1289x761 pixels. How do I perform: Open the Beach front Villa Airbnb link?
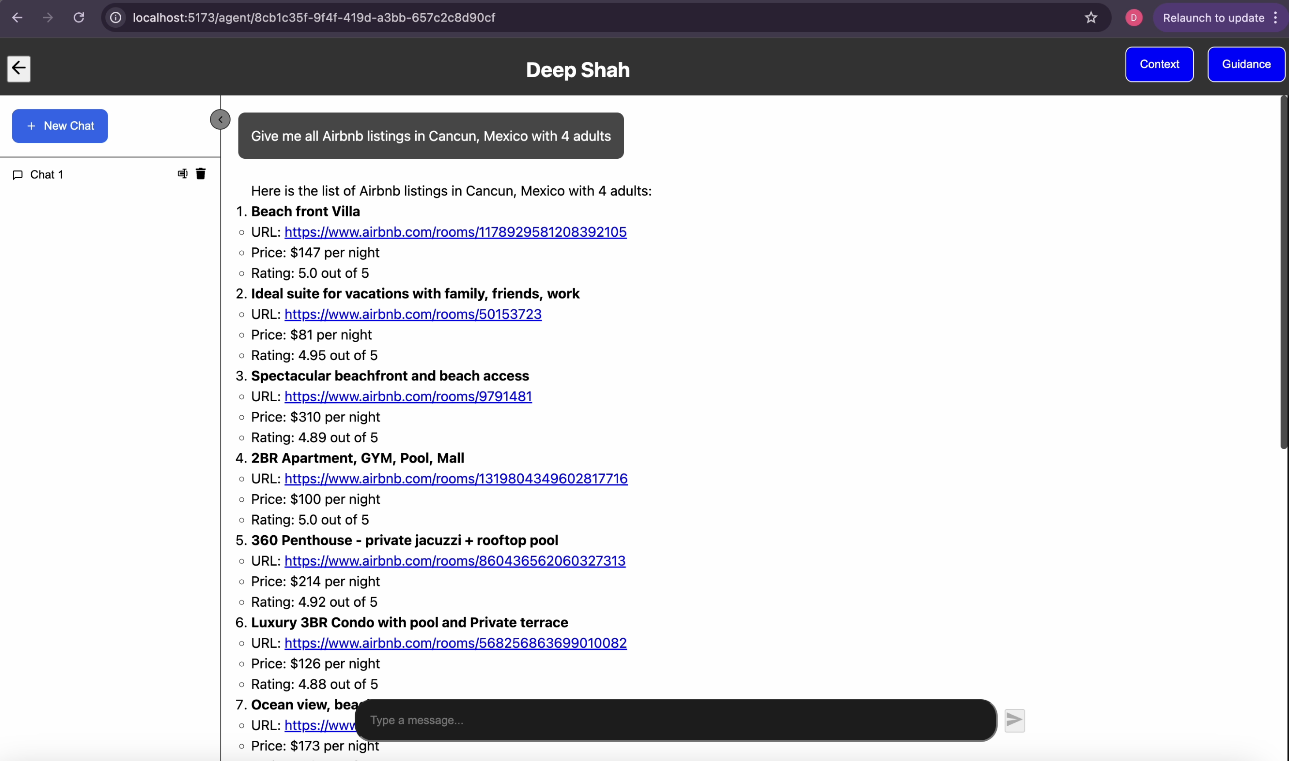tap(455, 232)
